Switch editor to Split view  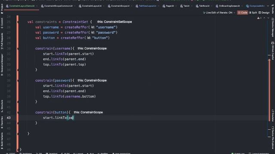(x=253, y=12)
